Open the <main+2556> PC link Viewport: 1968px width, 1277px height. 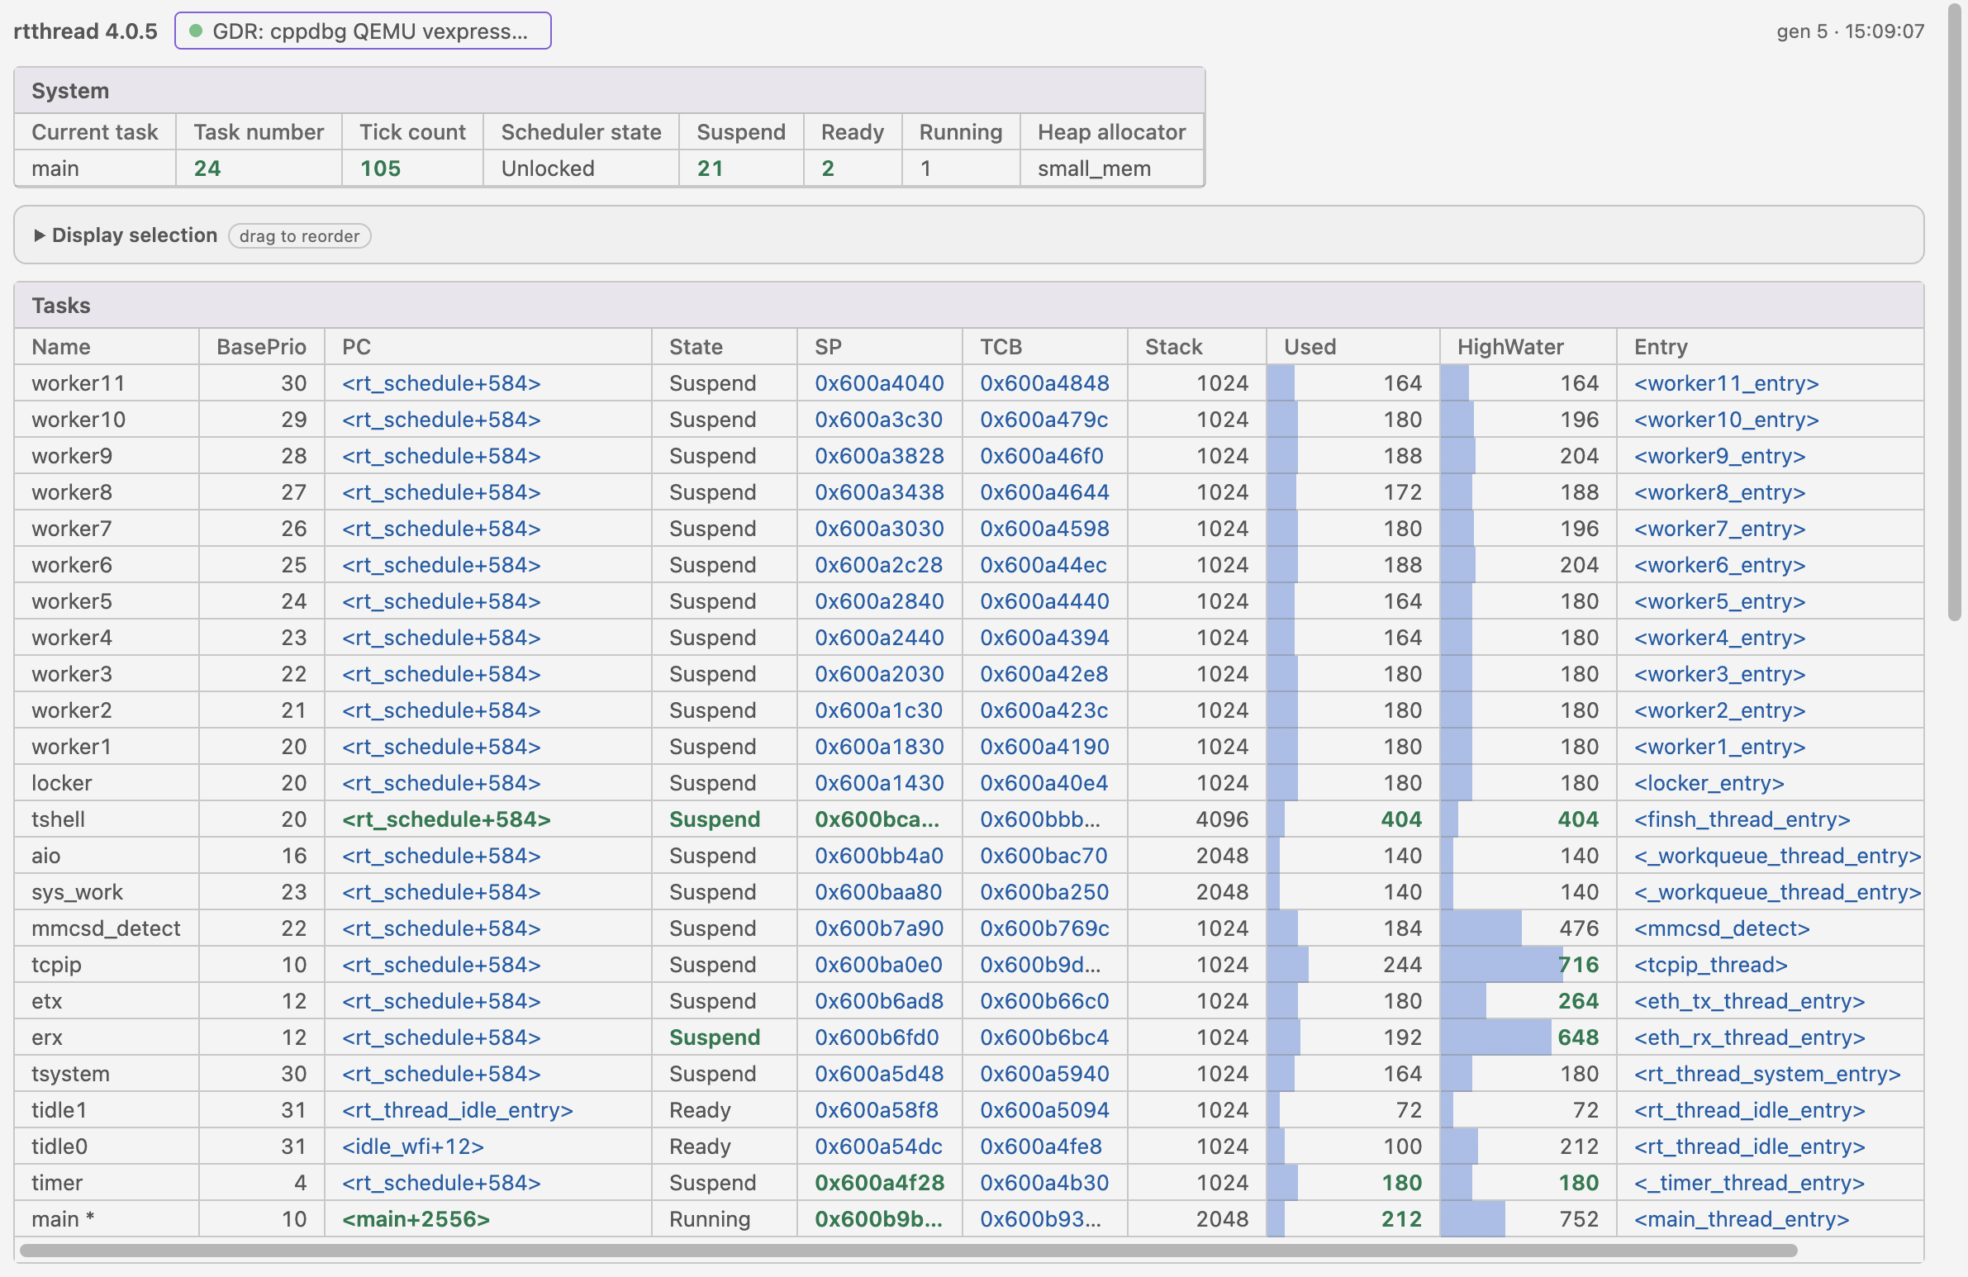point(416,1220)
